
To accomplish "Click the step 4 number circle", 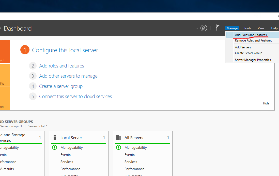I will [33, 86].
